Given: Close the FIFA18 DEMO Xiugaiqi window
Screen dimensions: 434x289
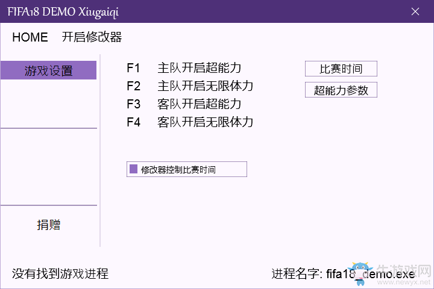Looking at the screenshot, I should [x=415, y=11].
